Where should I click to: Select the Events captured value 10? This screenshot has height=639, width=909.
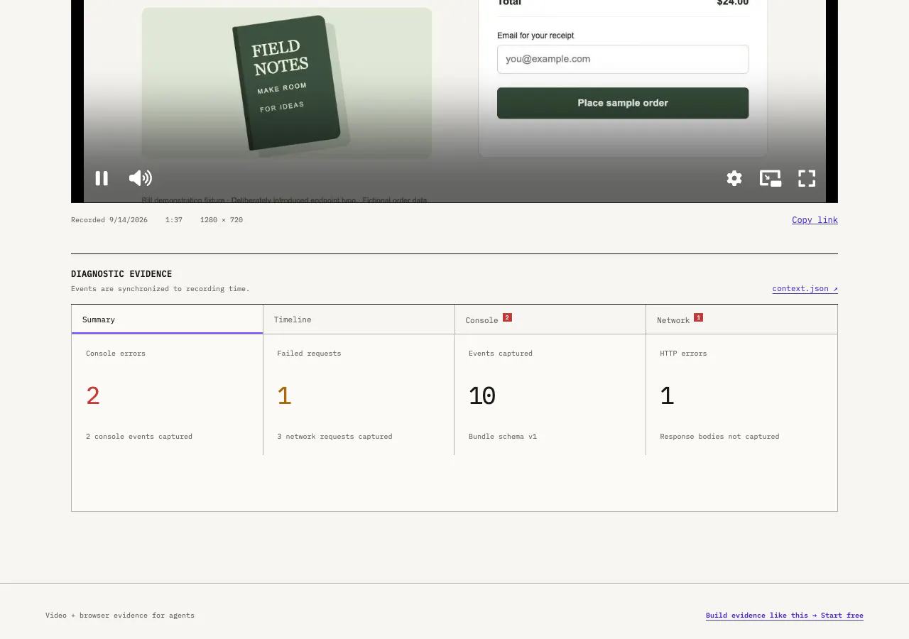click(482, 396)
